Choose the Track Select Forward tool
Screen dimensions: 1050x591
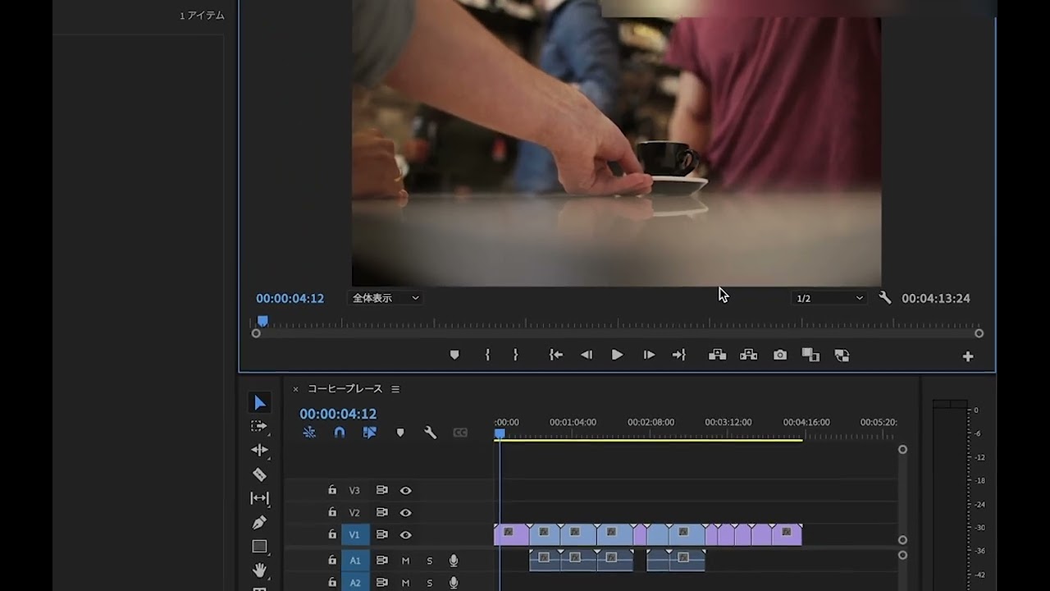pos(259,426)
